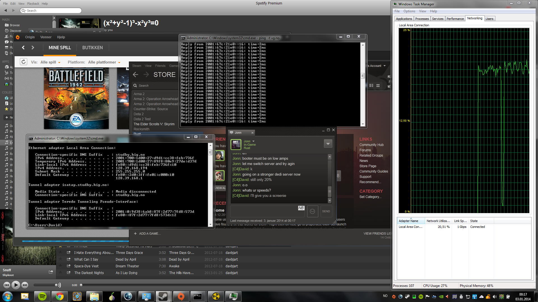Click Spotify's back navigation arrow
The image size is (538, 302).
click(x=5, y=10)
